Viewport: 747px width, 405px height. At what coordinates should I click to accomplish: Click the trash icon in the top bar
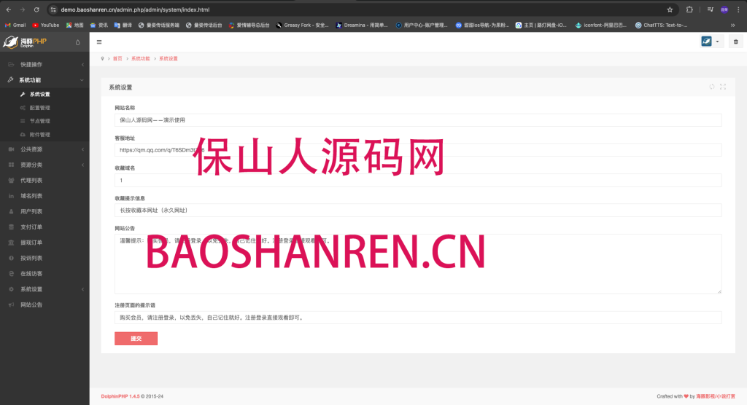(x=735, y=42)
